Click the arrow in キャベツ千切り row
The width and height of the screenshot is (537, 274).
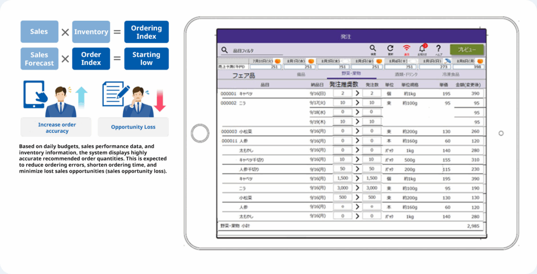tap(358, 159)
